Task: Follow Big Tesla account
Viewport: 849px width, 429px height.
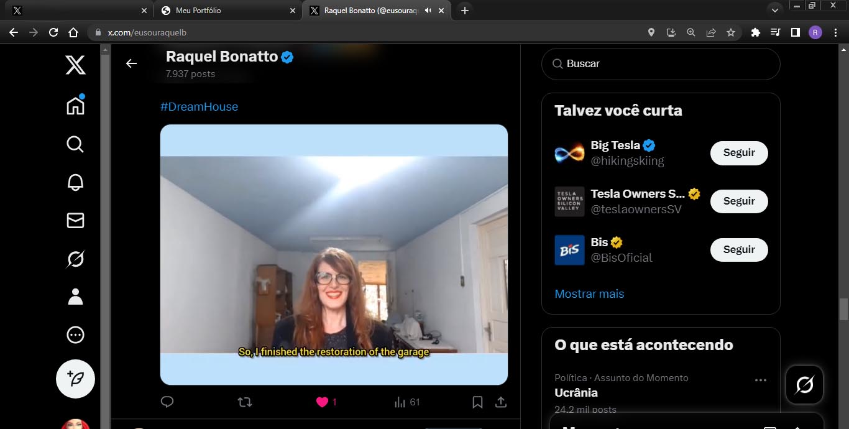Action: tap(738, 153)
